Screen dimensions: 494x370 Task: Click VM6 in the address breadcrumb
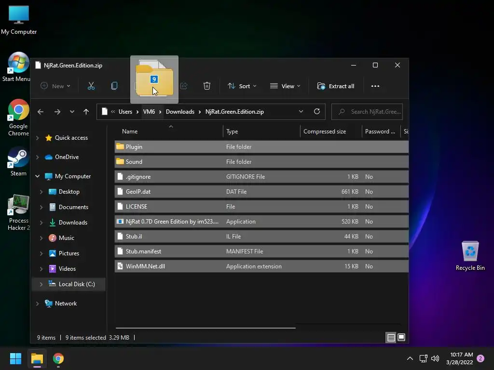point(149,112)
